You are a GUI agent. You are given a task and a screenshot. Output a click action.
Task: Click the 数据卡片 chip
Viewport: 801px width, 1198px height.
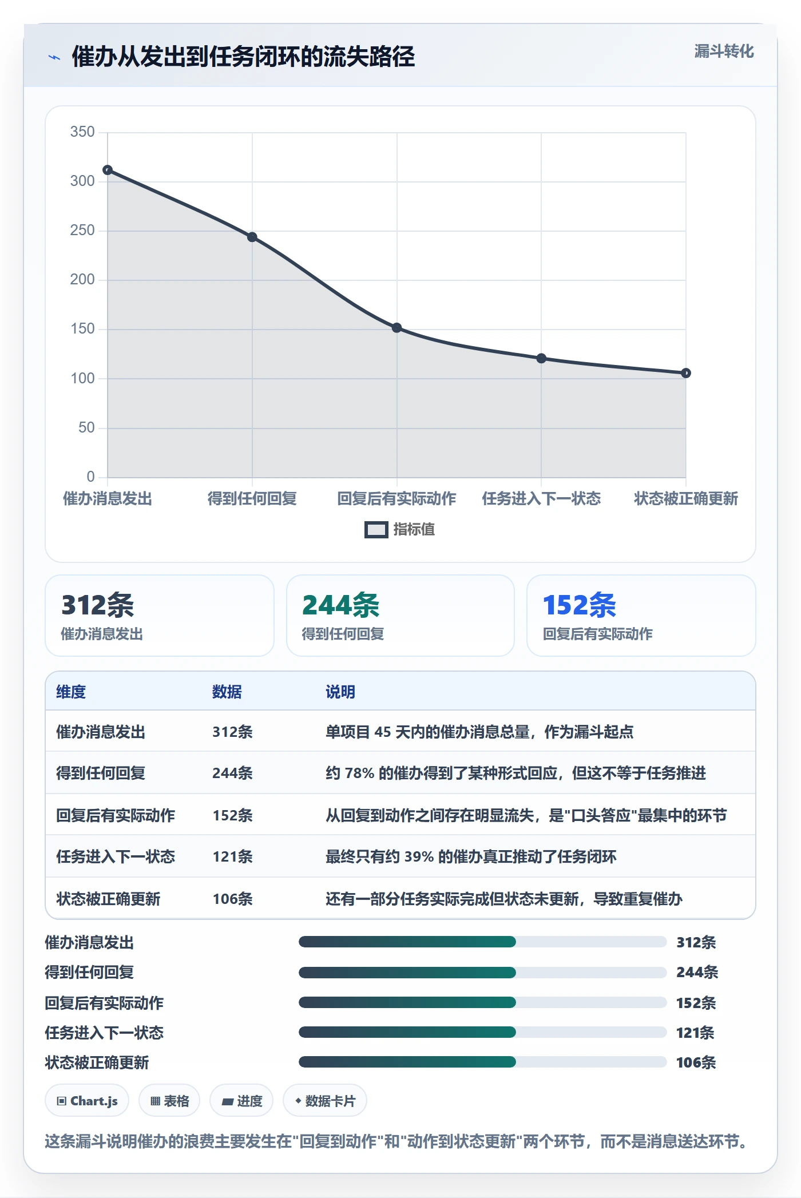(x=324, y=1101)
